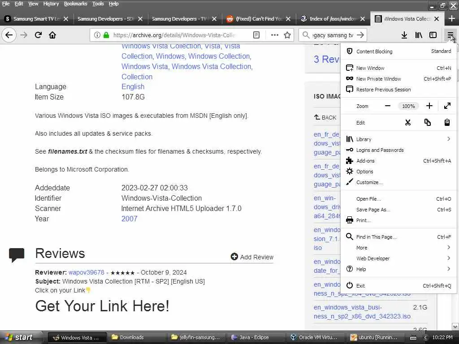Click the copy icon in Edit row
The width and height of the screenshot is (459, 344).
click(x=427, y=123)
